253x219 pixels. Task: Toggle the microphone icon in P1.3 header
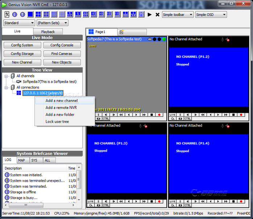(140, 126)
